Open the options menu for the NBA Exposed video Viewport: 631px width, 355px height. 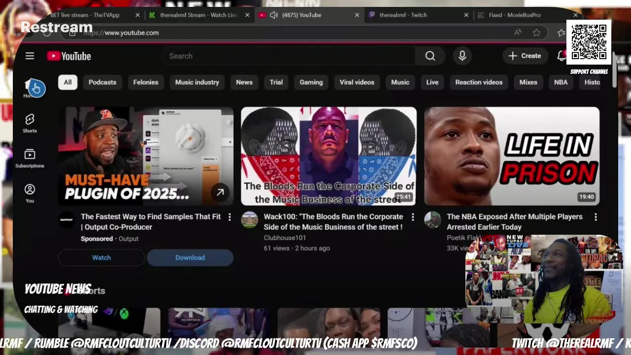(596, 217)
